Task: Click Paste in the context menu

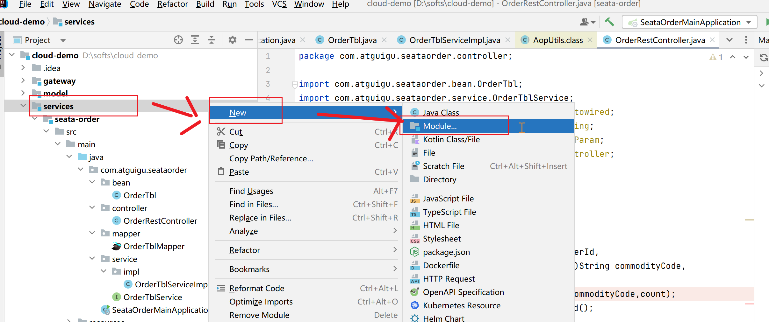Action: [x=306, y=172]
